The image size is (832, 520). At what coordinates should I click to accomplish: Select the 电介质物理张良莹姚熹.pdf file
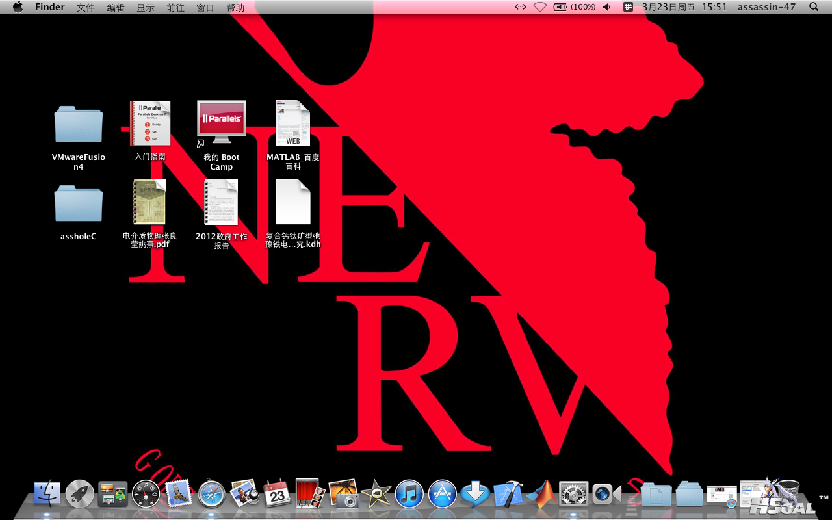pos(150,214)
